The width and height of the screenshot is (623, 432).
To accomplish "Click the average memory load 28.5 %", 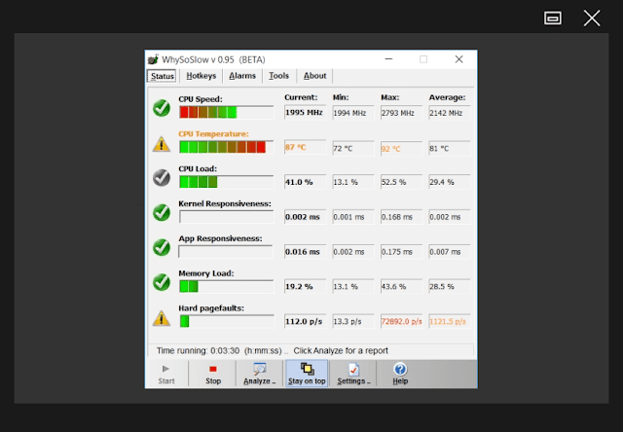I will (x=449, y=287).
